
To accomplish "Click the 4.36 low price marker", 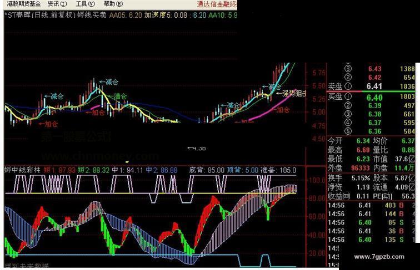I will (x=197, y=148).
